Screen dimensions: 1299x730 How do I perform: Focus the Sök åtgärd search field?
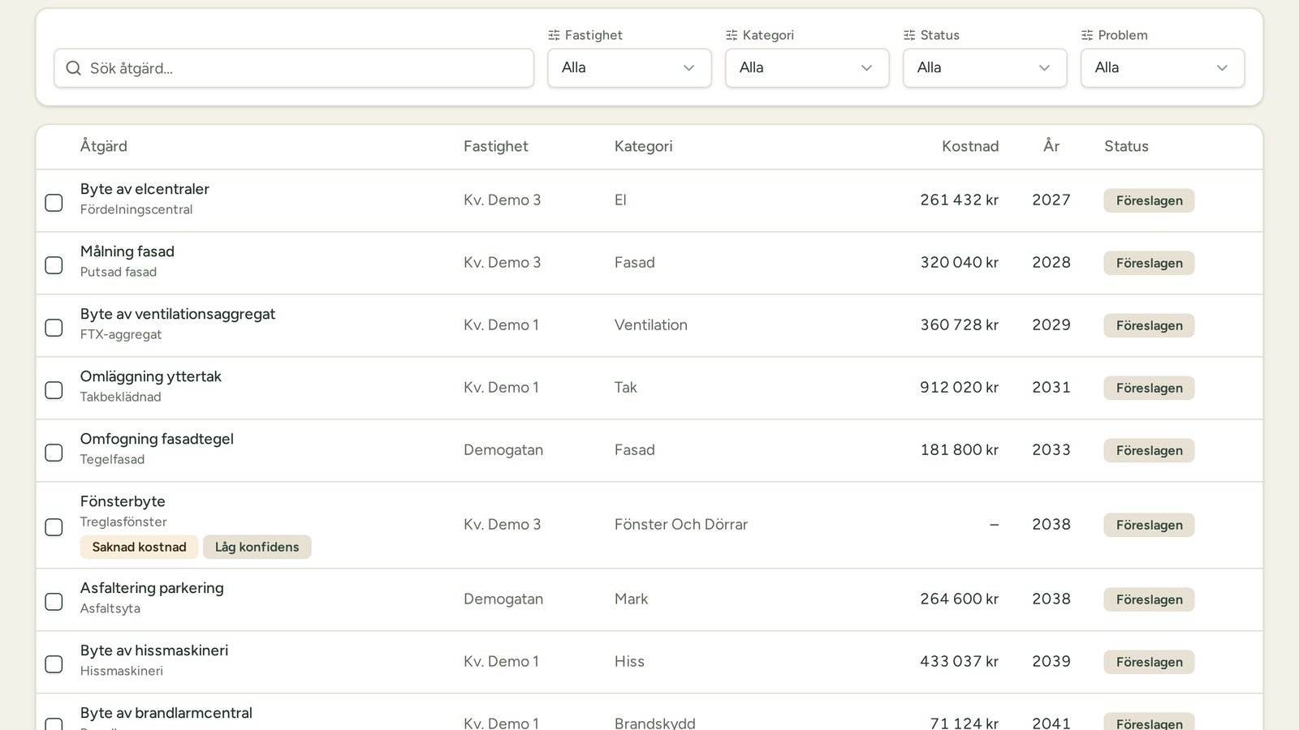[x=294, y=68]
